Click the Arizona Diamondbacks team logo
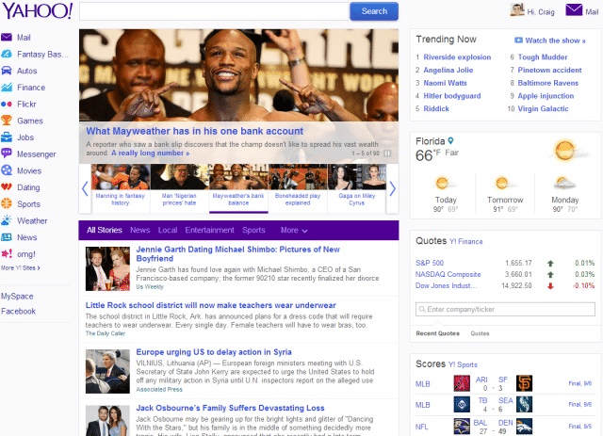603x436 pixels. (x=462, y=383)
